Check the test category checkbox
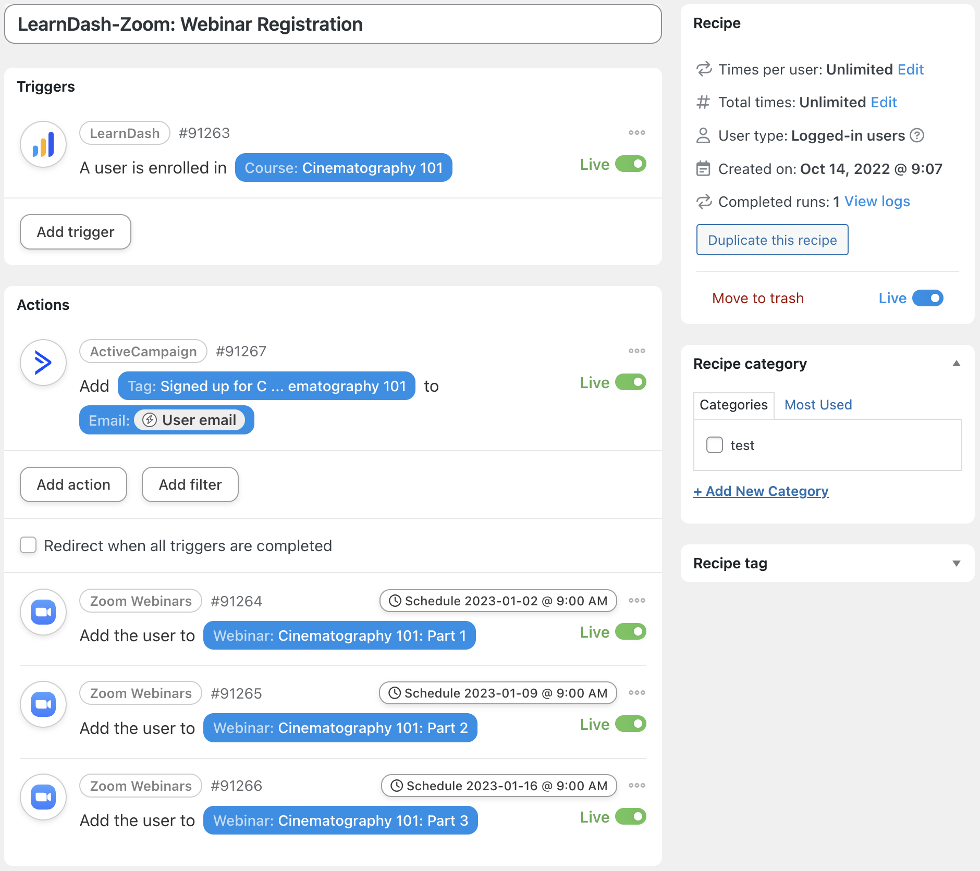Image resolution: width=980 pixels, height=871 pixels. point(715,445)
